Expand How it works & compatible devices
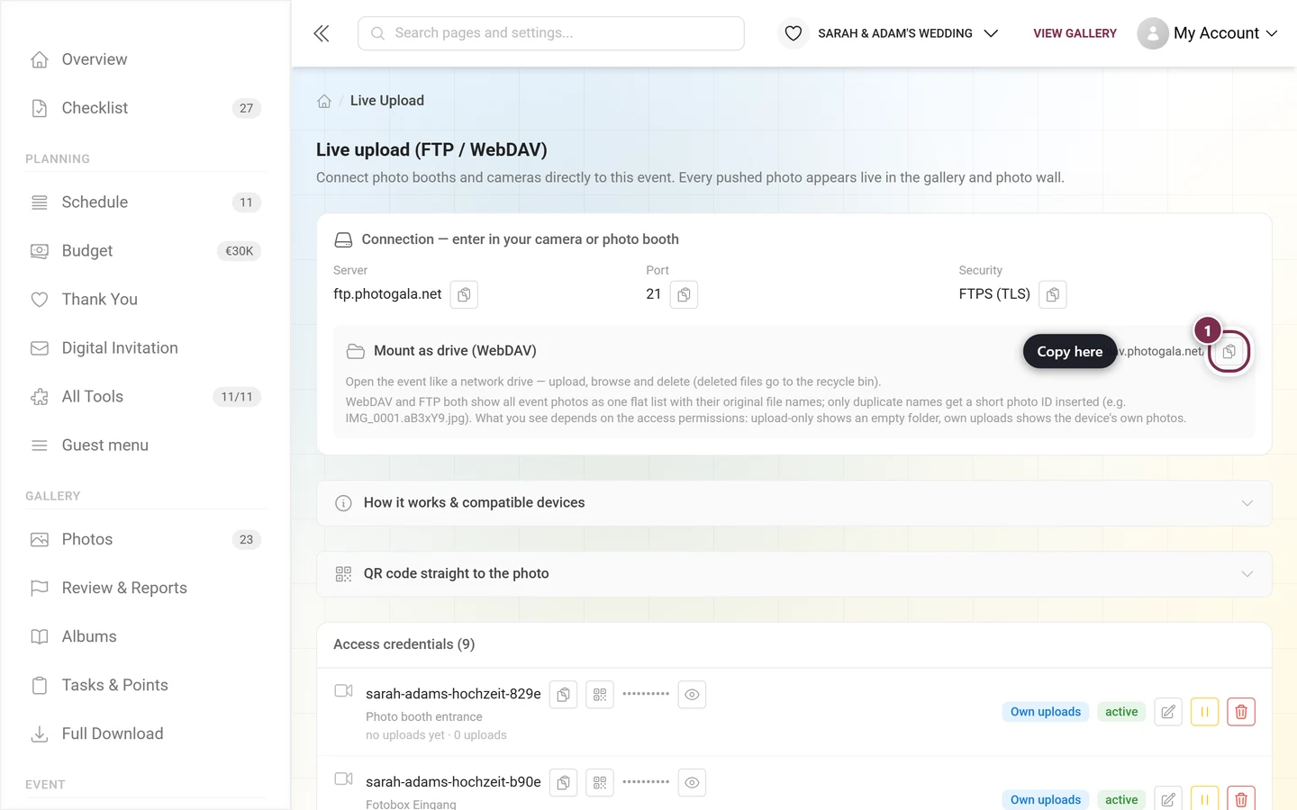This screenshot has height=810, width=1297. (794, 503)
